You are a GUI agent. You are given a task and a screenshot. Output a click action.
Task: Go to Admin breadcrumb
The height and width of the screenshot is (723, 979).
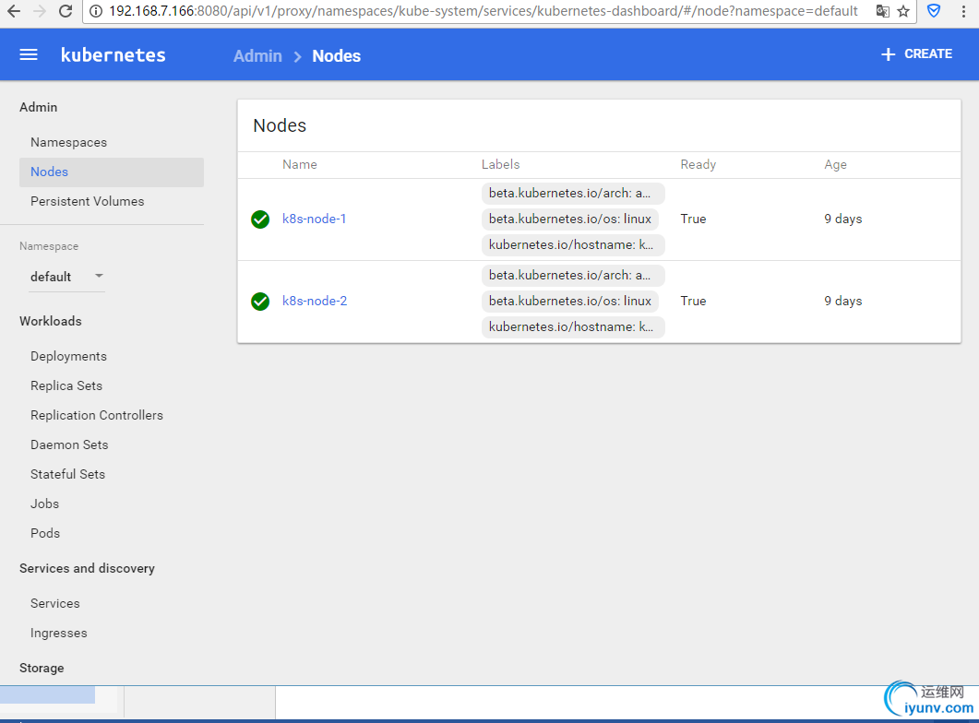click(x=257, y=55)
